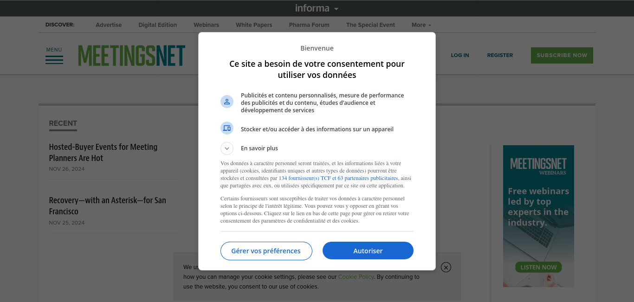Image resolution: width=634 pixels, height=302 pixels.
Task: Open the Hosted-Buyer Events article
Action: tap(103, 153)
